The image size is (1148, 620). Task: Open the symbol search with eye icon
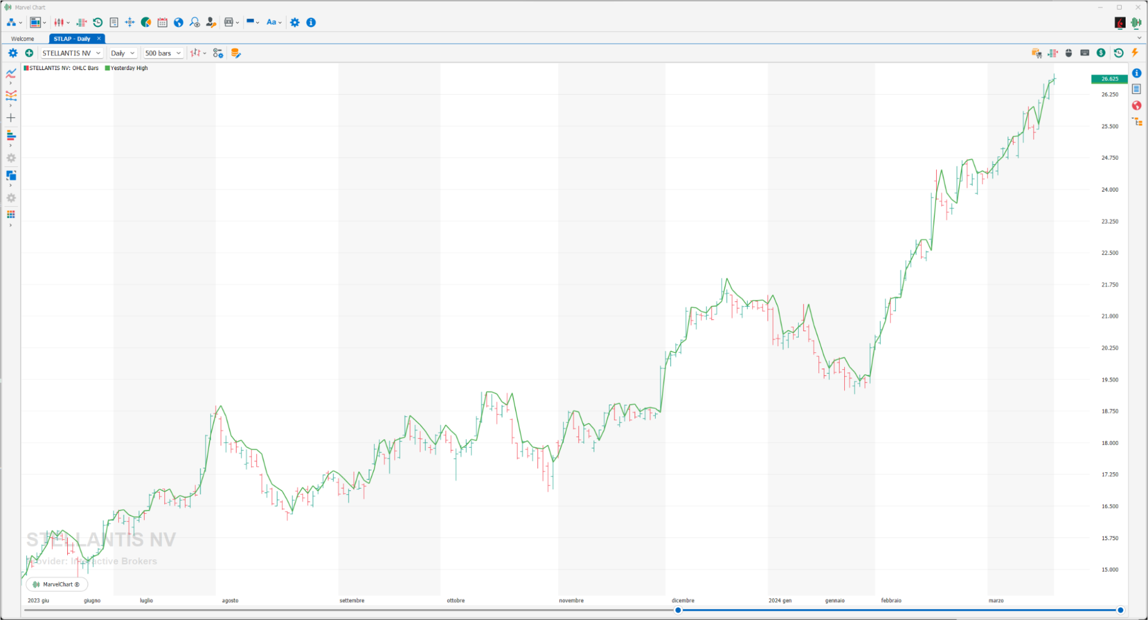pos(195,22)
